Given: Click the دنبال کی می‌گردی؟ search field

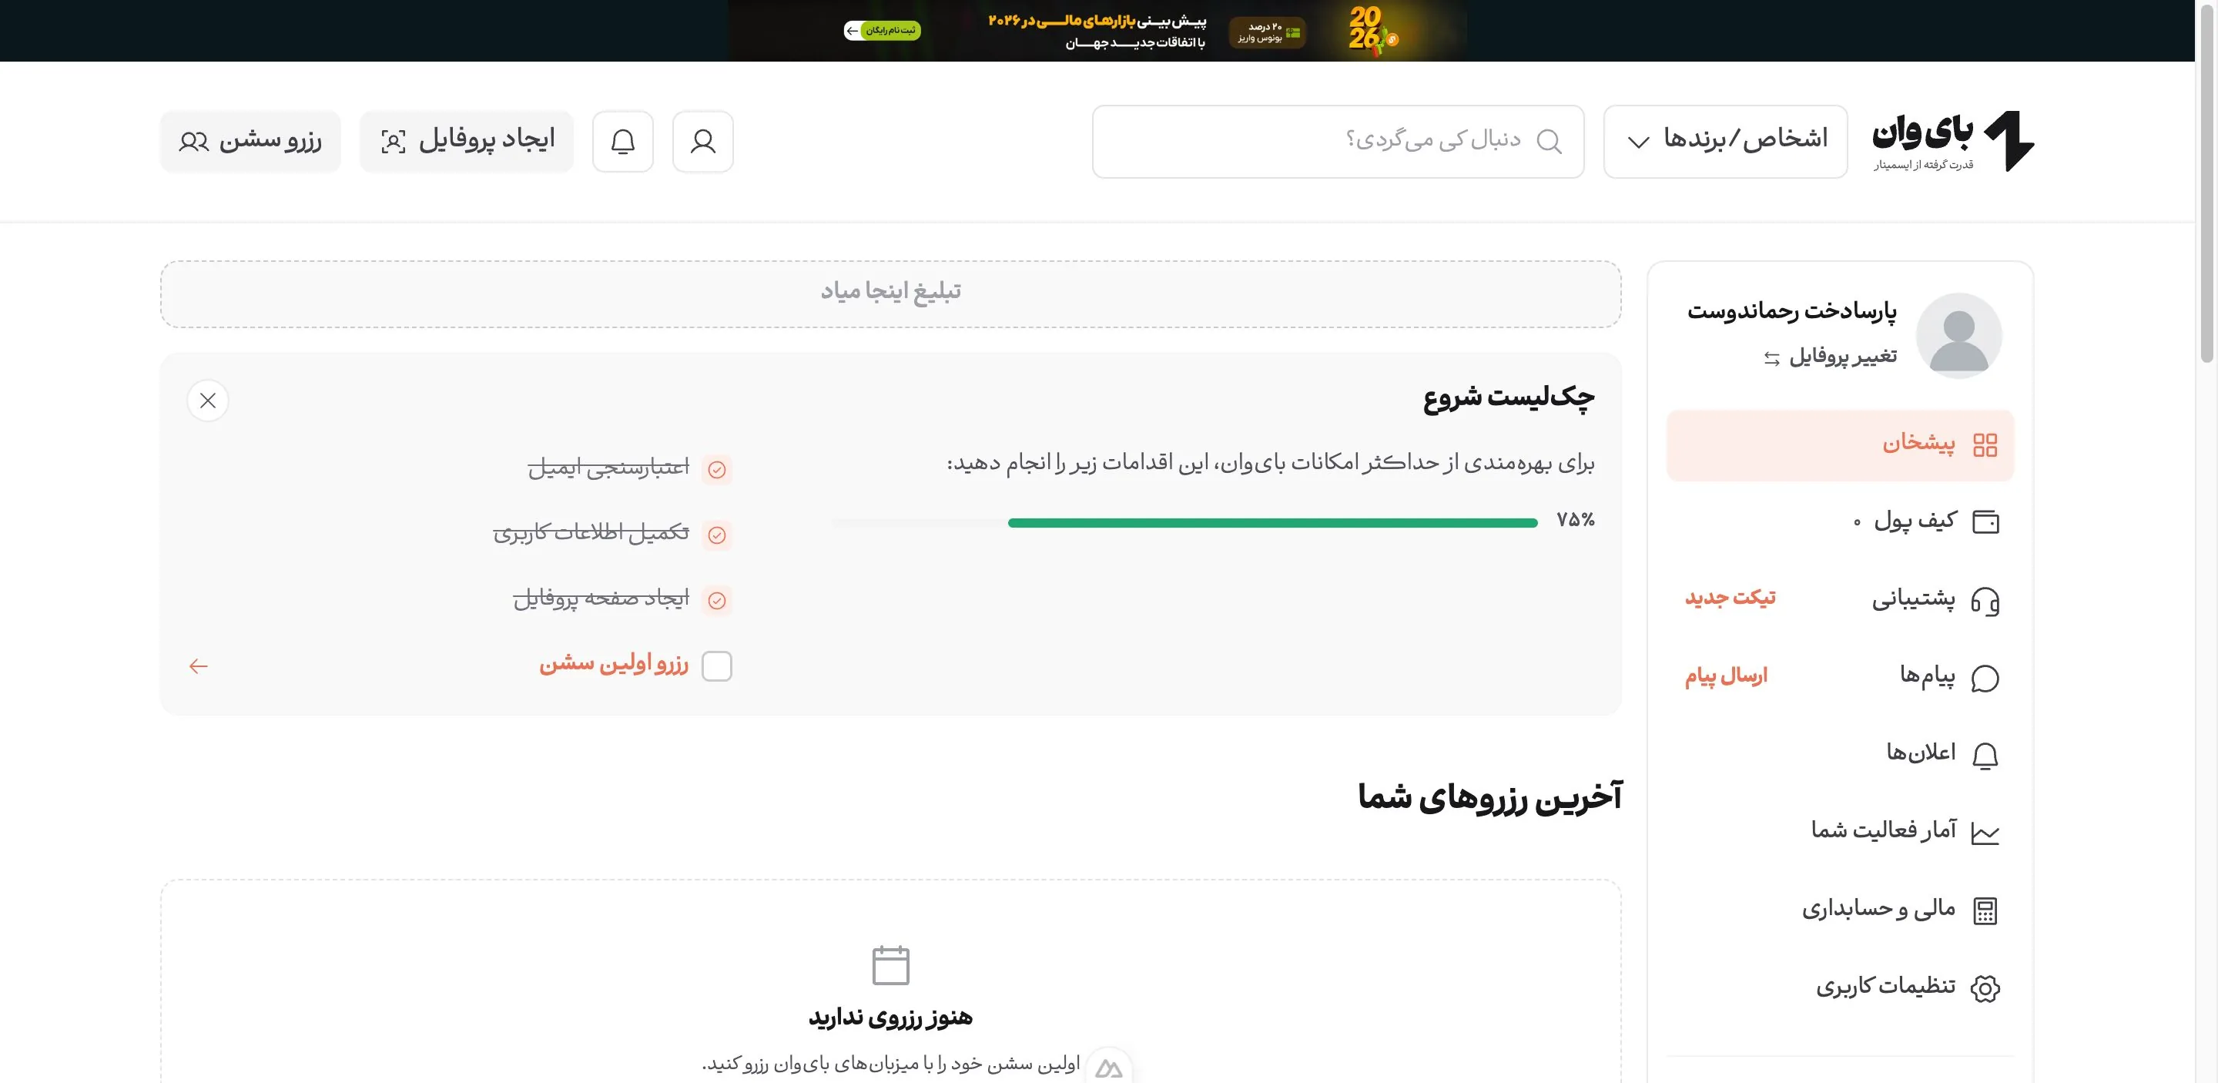Looking at the screenshot, I should click(x=1338, y=141).
